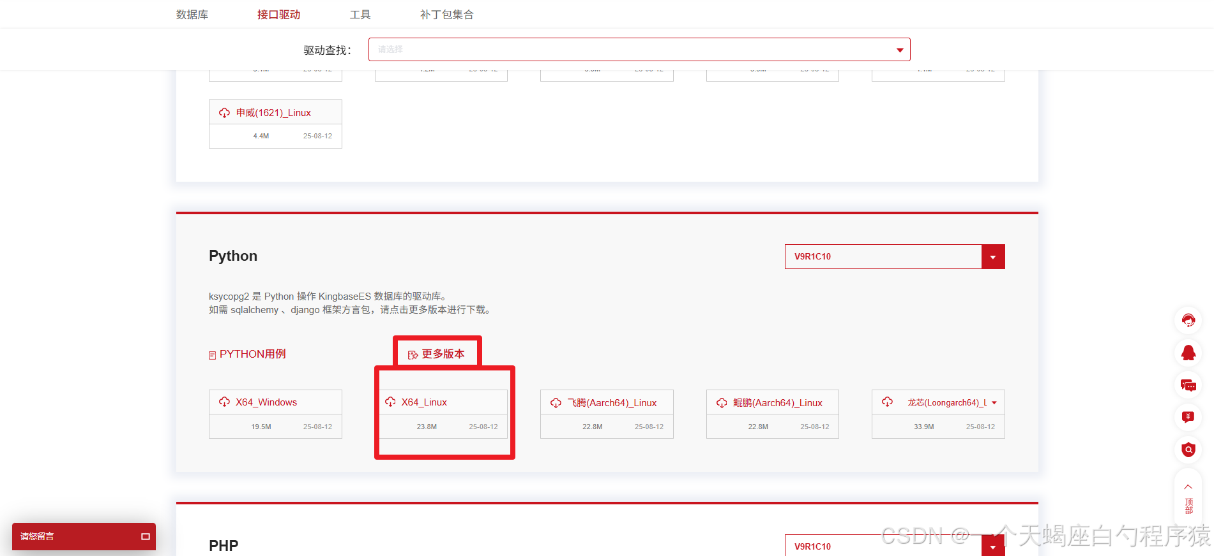Click the 19.5M size under X64_Windows
Image resolution: width=1214 pixels, height=556 pixels.
pos(261,427)
